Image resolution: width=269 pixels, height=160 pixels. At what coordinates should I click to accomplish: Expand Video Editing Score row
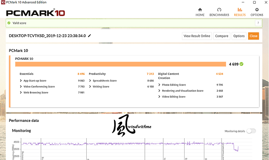pyautogui.click(x=159, y=96)
